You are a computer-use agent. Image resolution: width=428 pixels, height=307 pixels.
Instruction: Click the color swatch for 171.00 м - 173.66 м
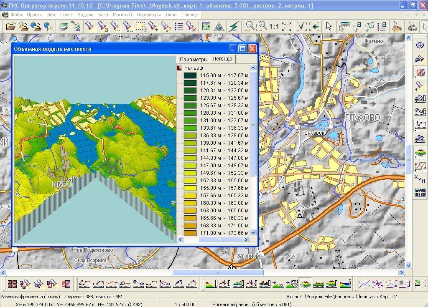pyautogui.click(x=190, y=233)
